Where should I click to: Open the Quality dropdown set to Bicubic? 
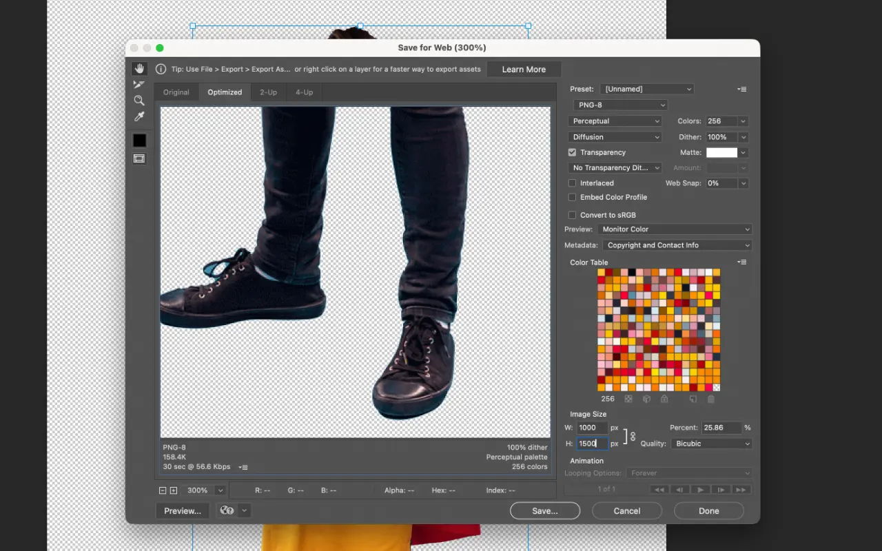pyautogui.click(x=711, y=443)
